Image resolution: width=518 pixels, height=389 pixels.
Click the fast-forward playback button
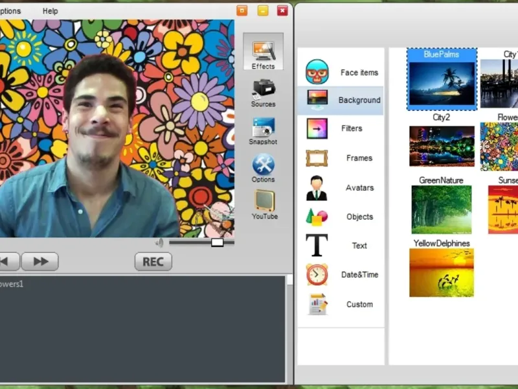(x=40, y=261)
